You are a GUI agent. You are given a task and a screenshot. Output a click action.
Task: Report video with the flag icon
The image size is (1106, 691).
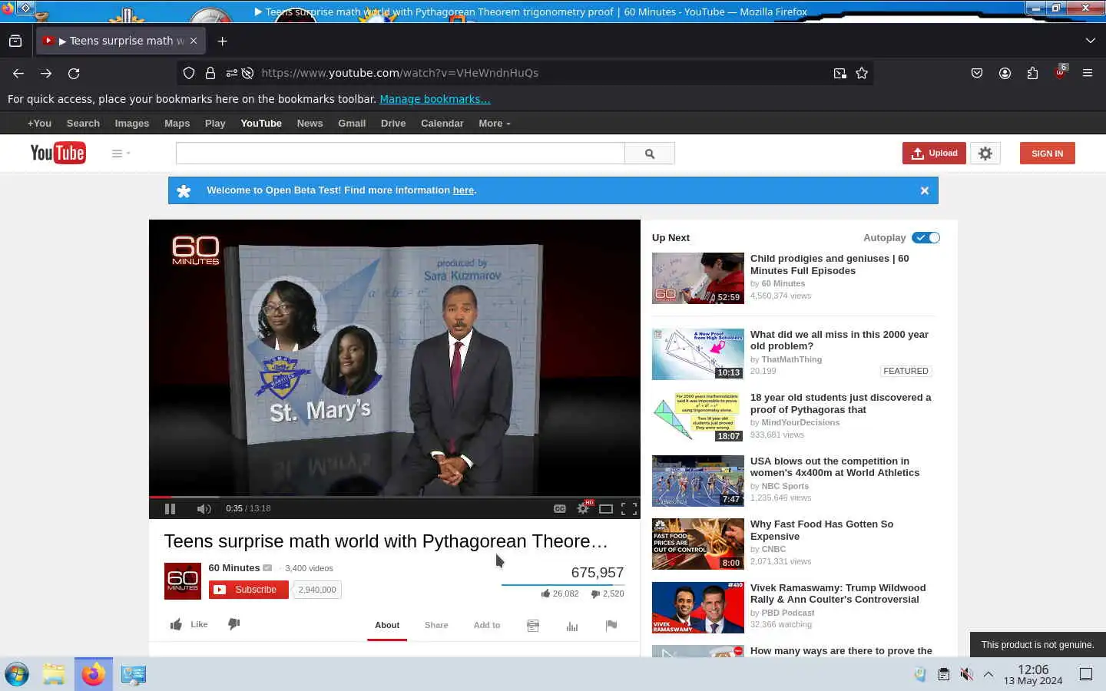coord(611,626)
